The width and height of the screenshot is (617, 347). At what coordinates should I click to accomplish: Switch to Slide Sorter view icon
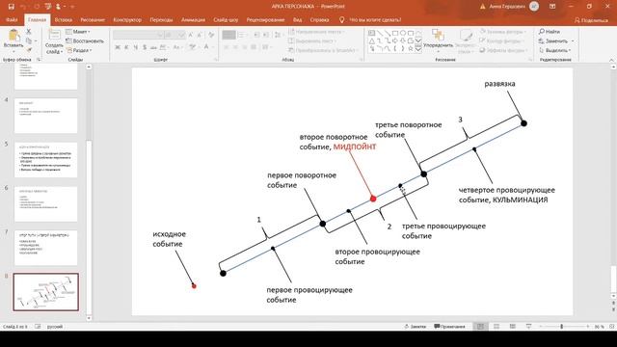(496, 327)
